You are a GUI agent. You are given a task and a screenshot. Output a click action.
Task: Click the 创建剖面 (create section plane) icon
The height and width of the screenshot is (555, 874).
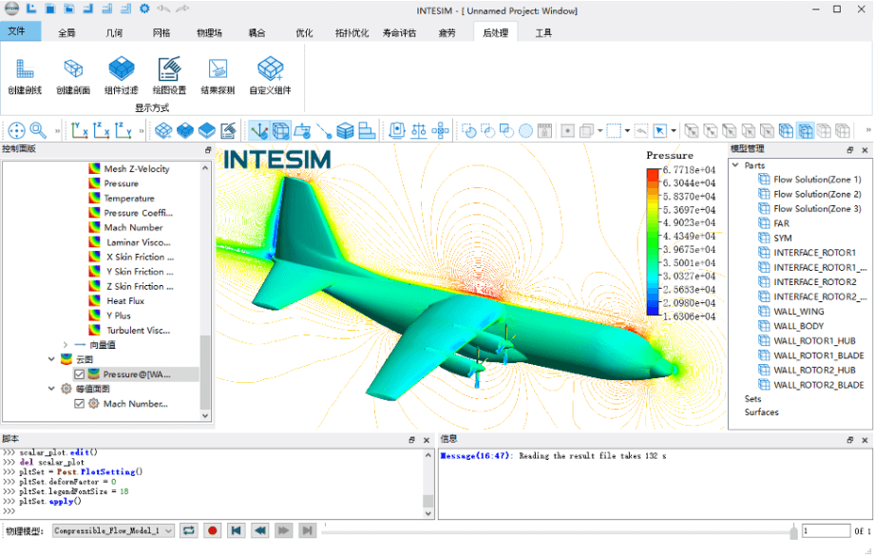[73, 69]
